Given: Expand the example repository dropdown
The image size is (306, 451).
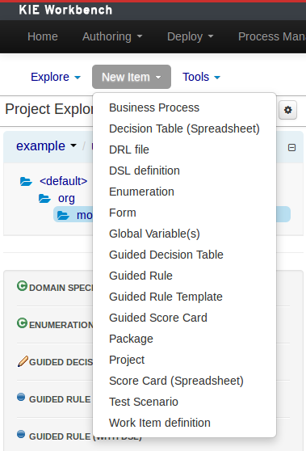Looking at the screenshot, I should pos(46,145).
